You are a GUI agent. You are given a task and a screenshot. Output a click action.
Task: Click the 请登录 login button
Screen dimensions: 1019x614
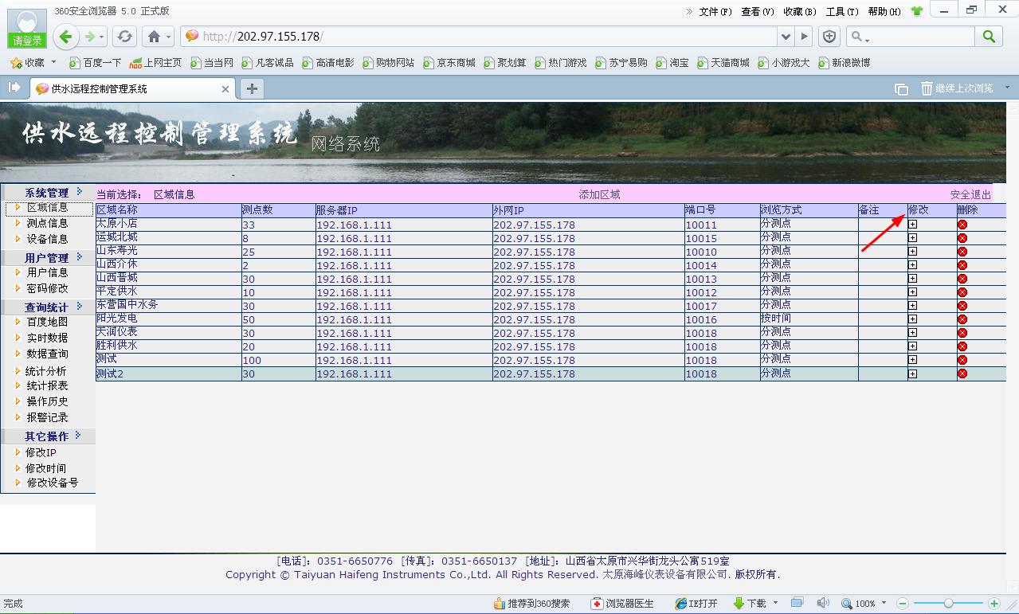27,41
